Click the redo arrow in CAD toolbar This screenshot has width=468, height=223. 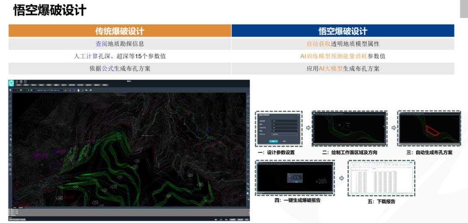(x=91, y=90)
